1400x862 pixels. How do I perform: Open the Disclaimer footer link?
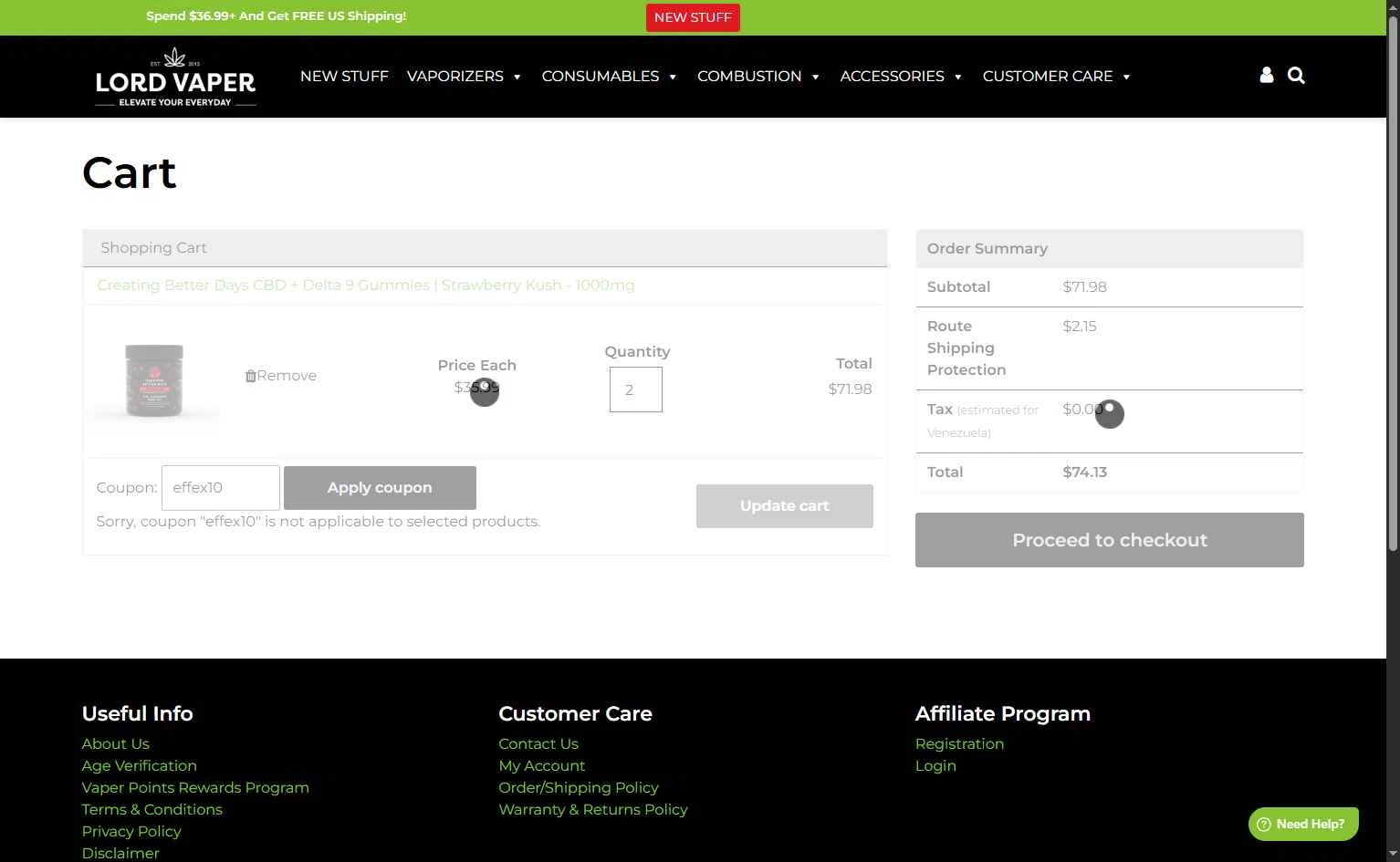120,853
